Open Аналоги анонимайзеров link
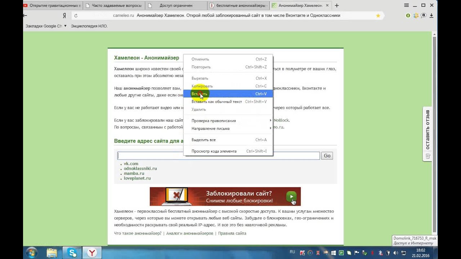Viewport: 461px width, 259px height. click(190, 233)
